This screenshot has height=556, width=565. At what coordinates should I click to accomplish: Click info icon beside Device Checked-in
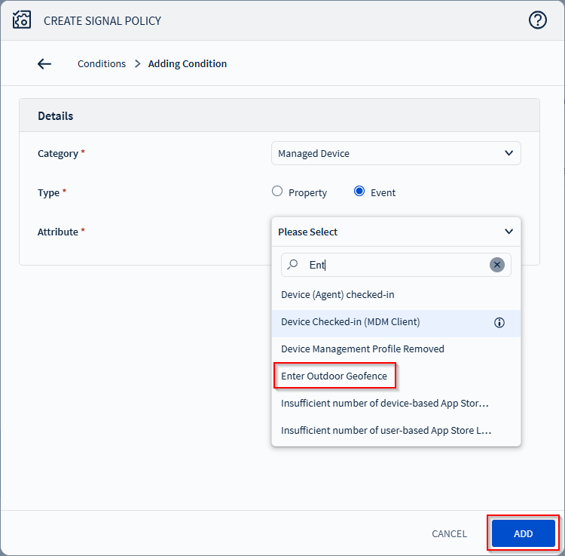pyautogui.click(x=499, y=322)
